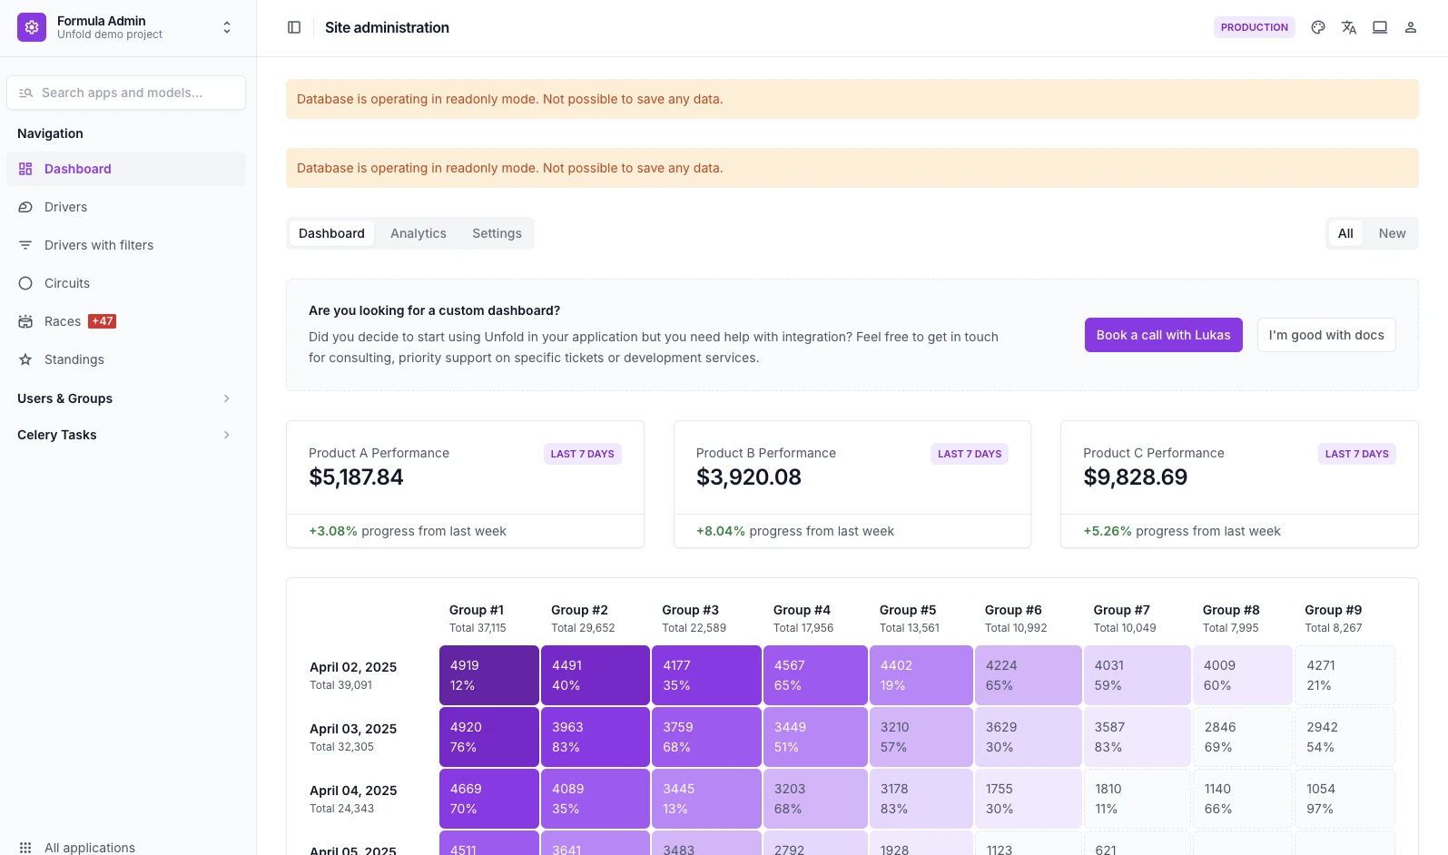Switch to the Analytics tab

[419, 233]
